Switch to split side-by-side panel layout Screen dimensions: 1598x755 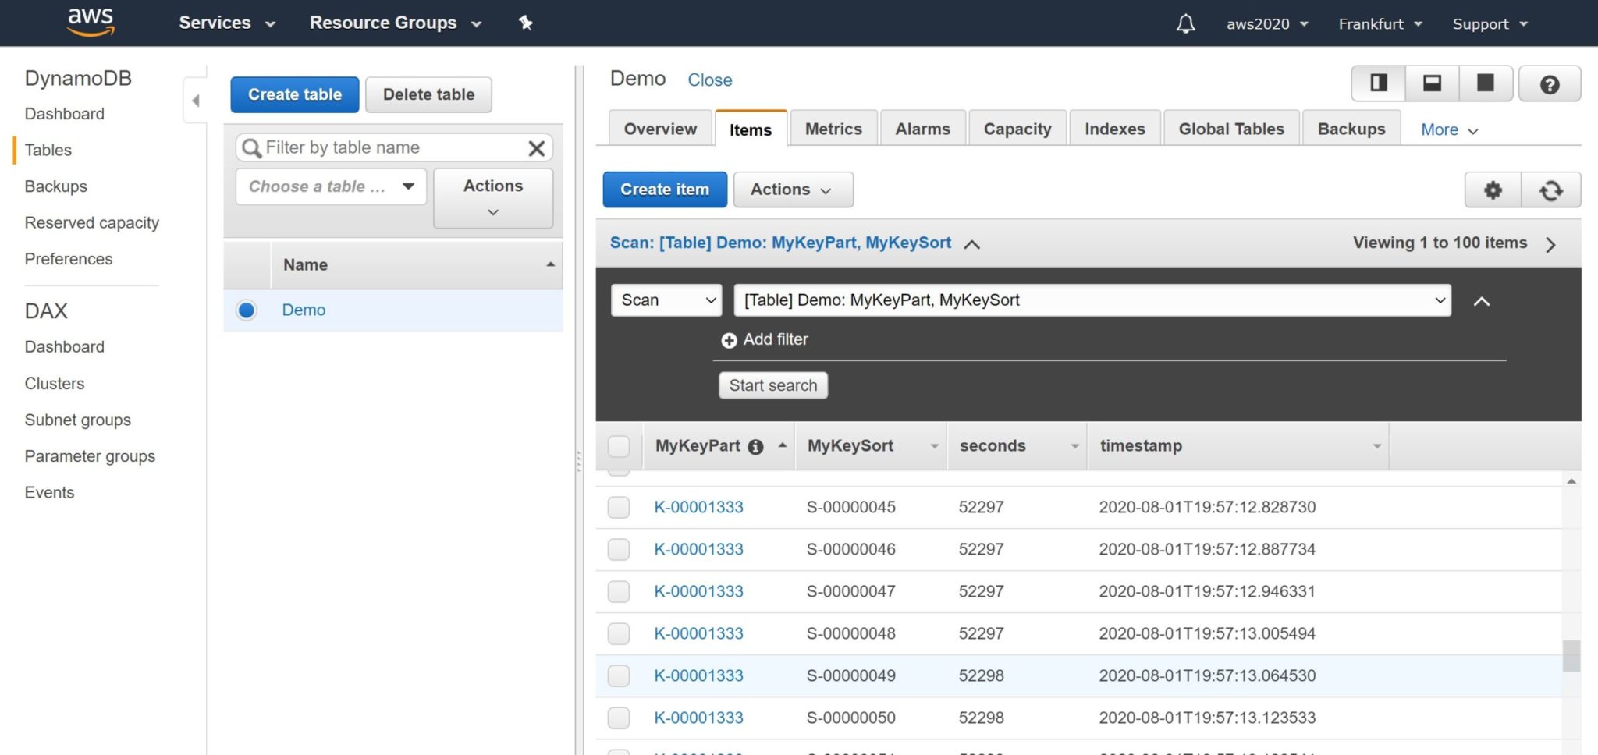coord(1379,83)
